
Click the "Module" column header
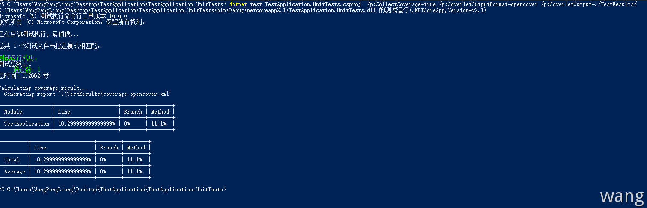click(x=13, y=112)
